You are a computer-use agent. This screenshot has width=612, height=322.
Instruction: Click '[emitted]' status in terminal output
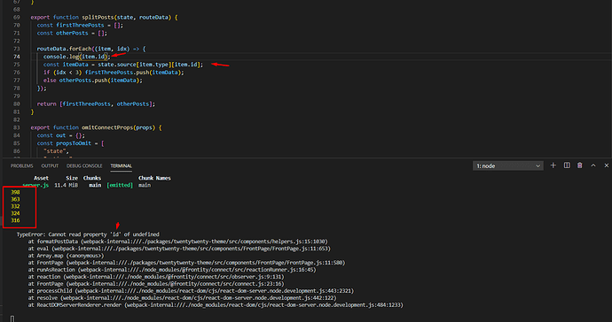pyautogui.click(x=120, y=186)
